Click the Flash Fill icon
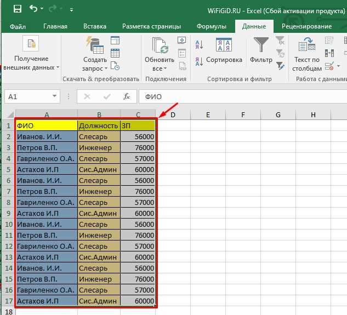 pyautogui.click(x=329, y=41)
